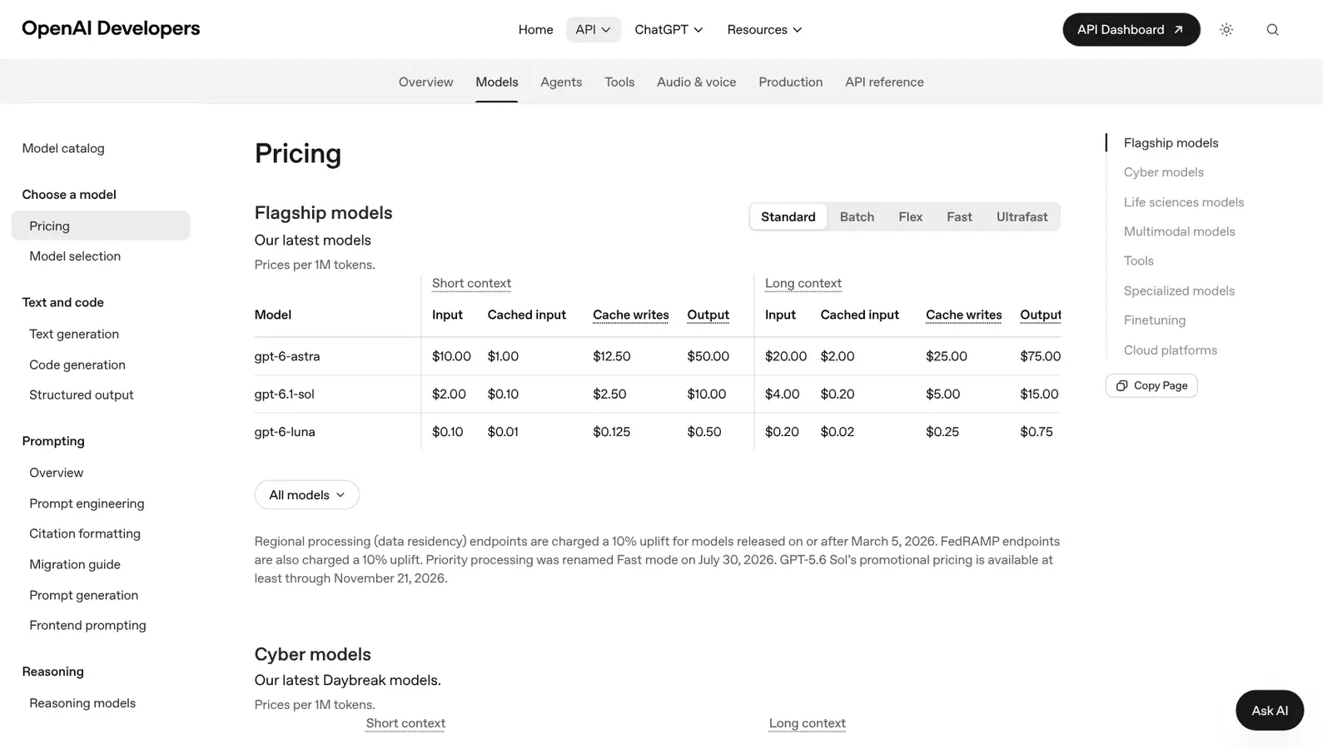Open Structured output in the sidebar
This screenshot has height=749, width=1332.
(x=82, y=394)
